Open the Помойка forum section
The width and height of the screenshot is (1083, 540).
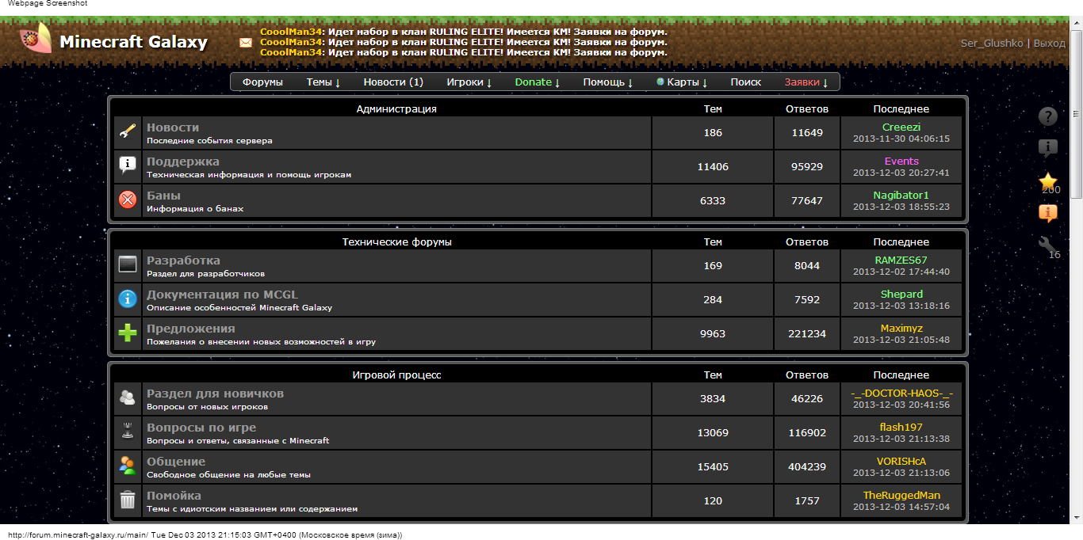174,496
